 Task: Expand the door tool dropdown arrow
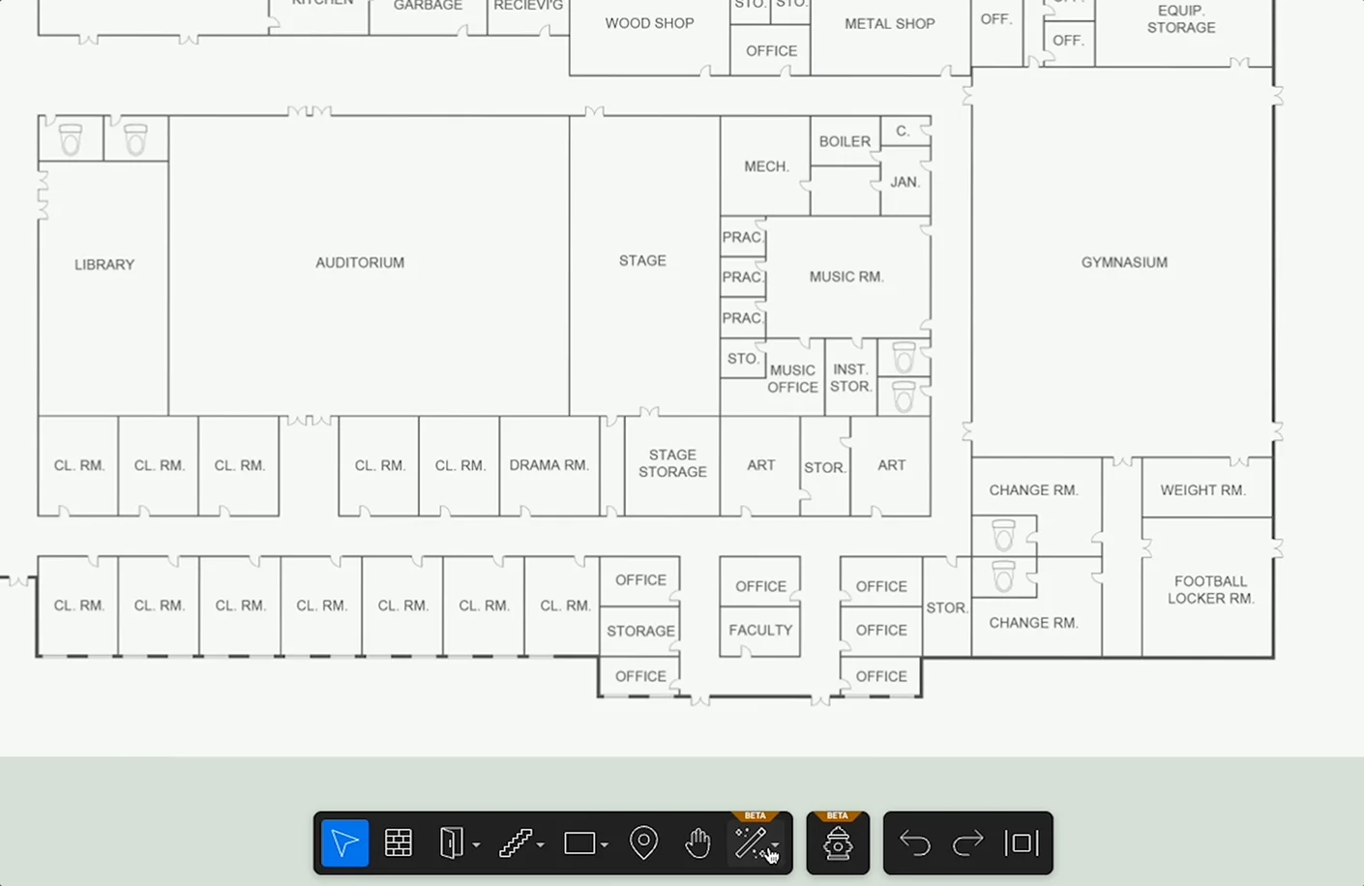(476, 845)
